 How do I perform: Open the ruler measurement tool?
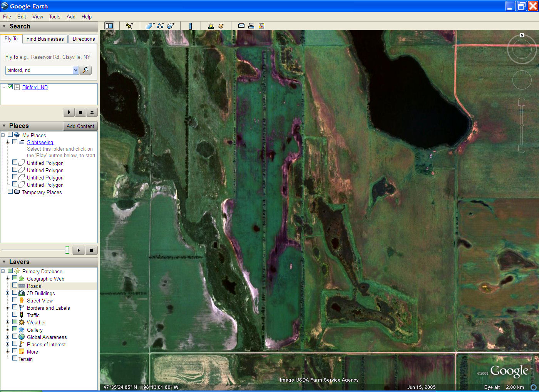tap(190, 26)
